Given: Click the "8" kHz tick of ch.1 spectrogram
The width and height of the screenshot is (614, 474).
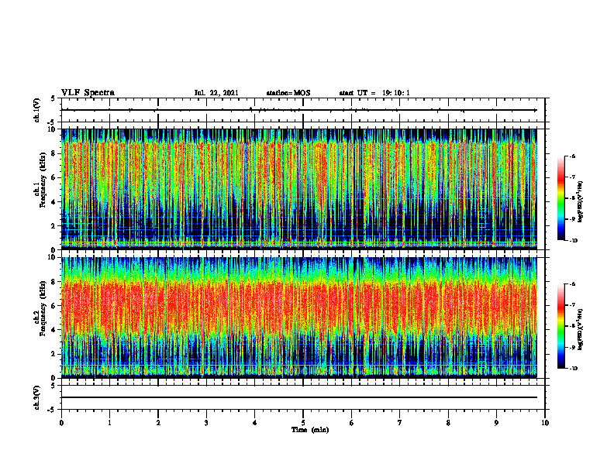Looking at the screenshot, I should click(x=54, y=153).
